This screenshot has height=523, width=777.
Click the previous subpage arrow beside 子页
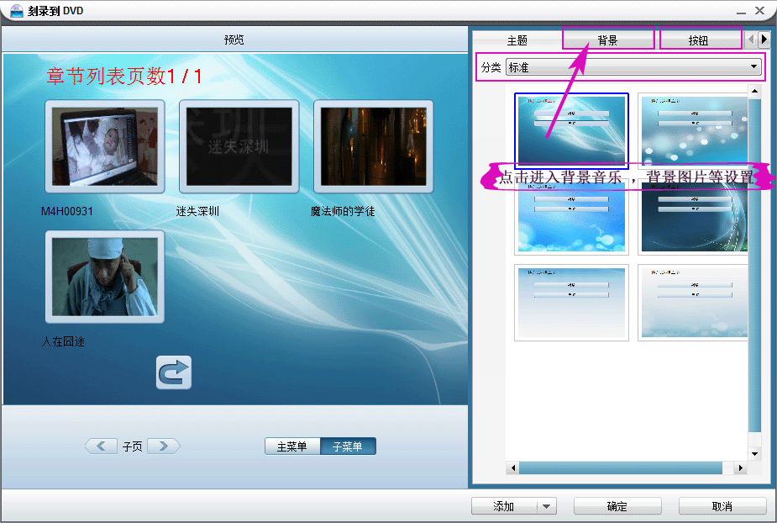[102, 446]
